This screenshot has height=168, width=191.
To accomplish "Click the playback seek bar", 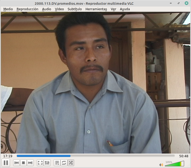I will (x=95, y=156).
